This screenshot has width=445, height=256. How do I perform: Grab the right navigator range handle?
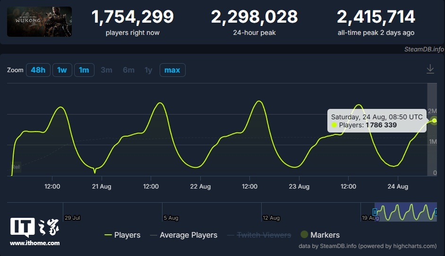tap(436, 212)
